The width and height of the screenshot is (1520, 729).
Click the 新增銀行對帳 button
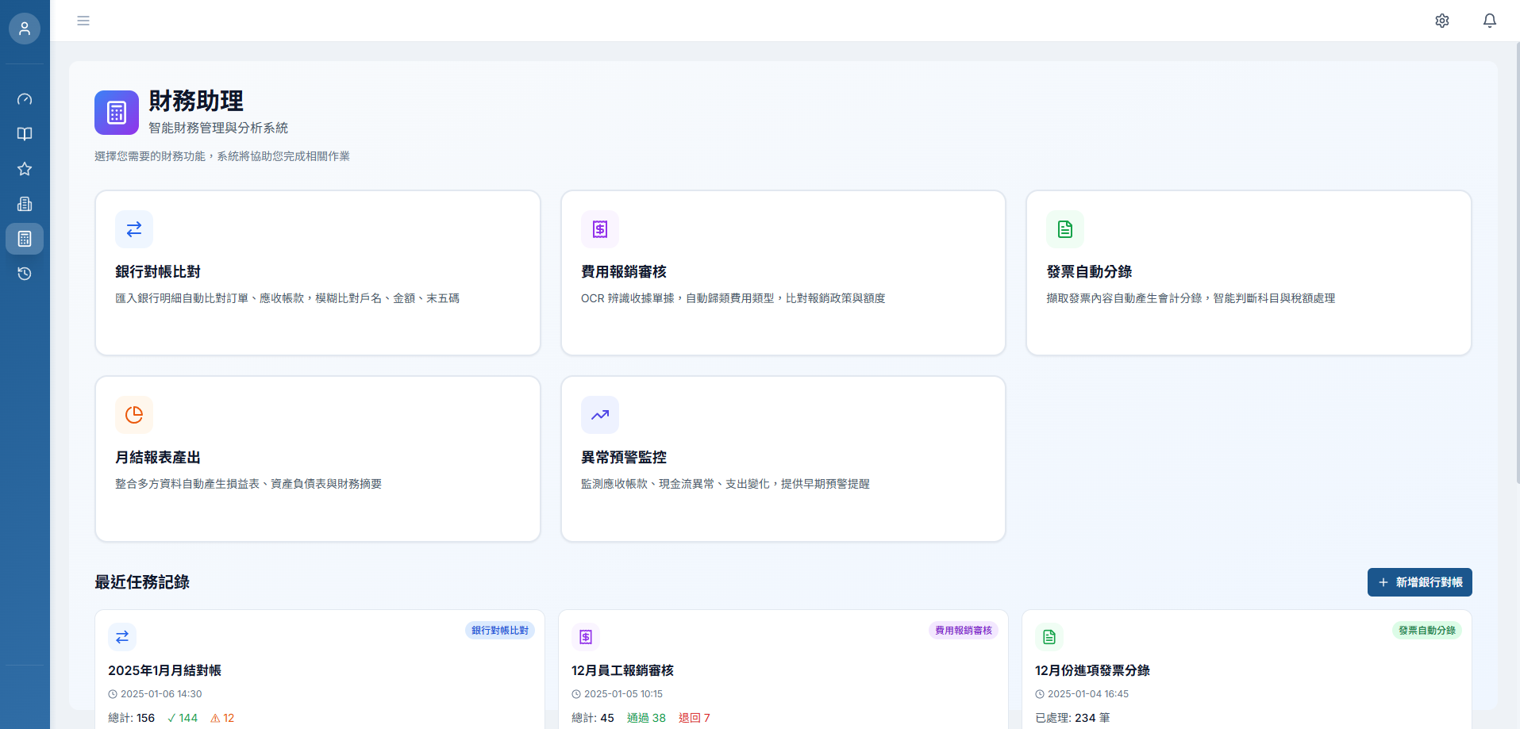pyautogui.click(x=1419, y=582)
